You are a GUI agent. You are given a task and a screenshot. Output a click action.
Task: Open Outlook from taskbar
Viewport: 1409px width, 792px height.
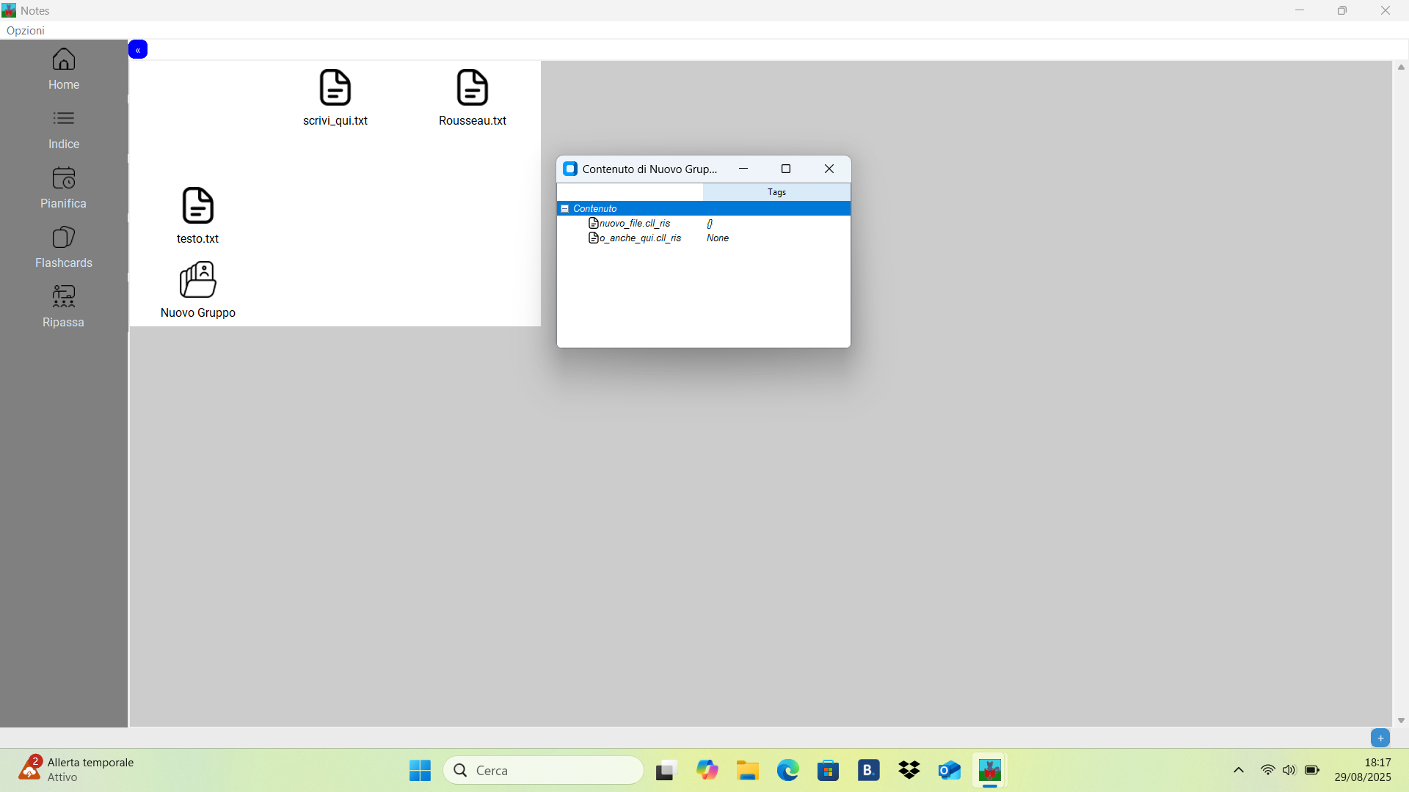tap(950, 770)
